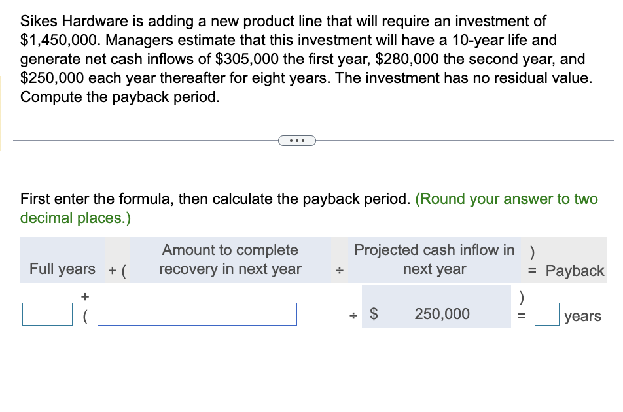The height and width of the screenshot is (412, 623).
Task: Click the 250,000 cash inflow cell
Action: click(x=442, y=314)
